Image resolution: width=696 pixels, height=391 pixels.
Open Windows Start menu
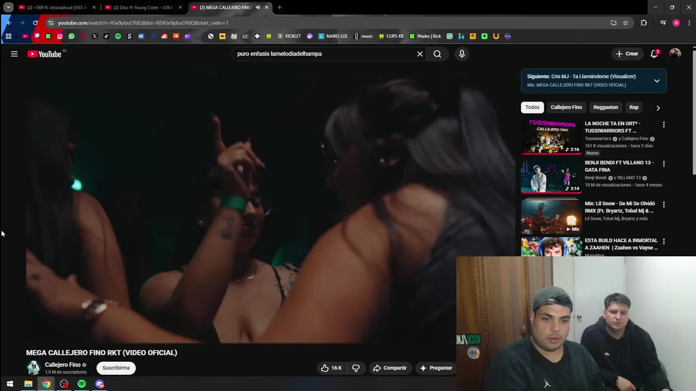[x=10, y=384]
